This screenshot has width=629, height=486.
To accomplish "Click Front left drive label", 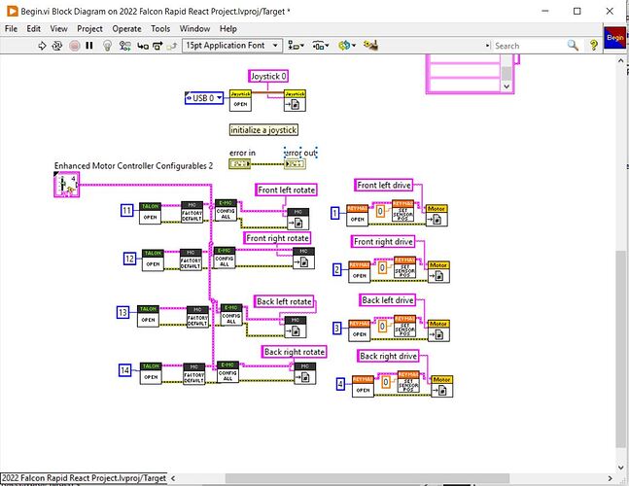I will point(384,186).
